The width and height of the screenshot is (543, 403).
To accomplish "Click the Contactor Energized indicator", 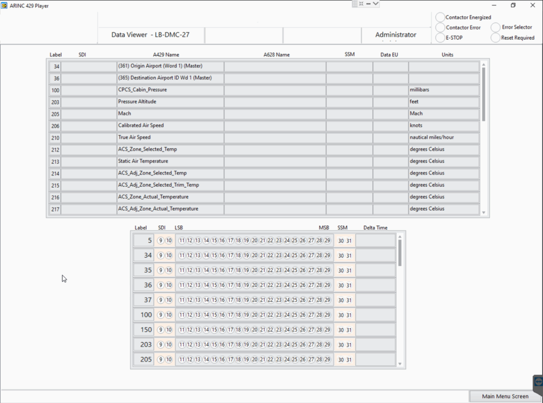I will tap(440, 17).
